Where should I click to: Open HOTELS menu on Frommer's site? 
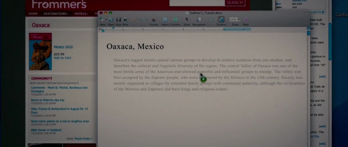coord(81,14)
